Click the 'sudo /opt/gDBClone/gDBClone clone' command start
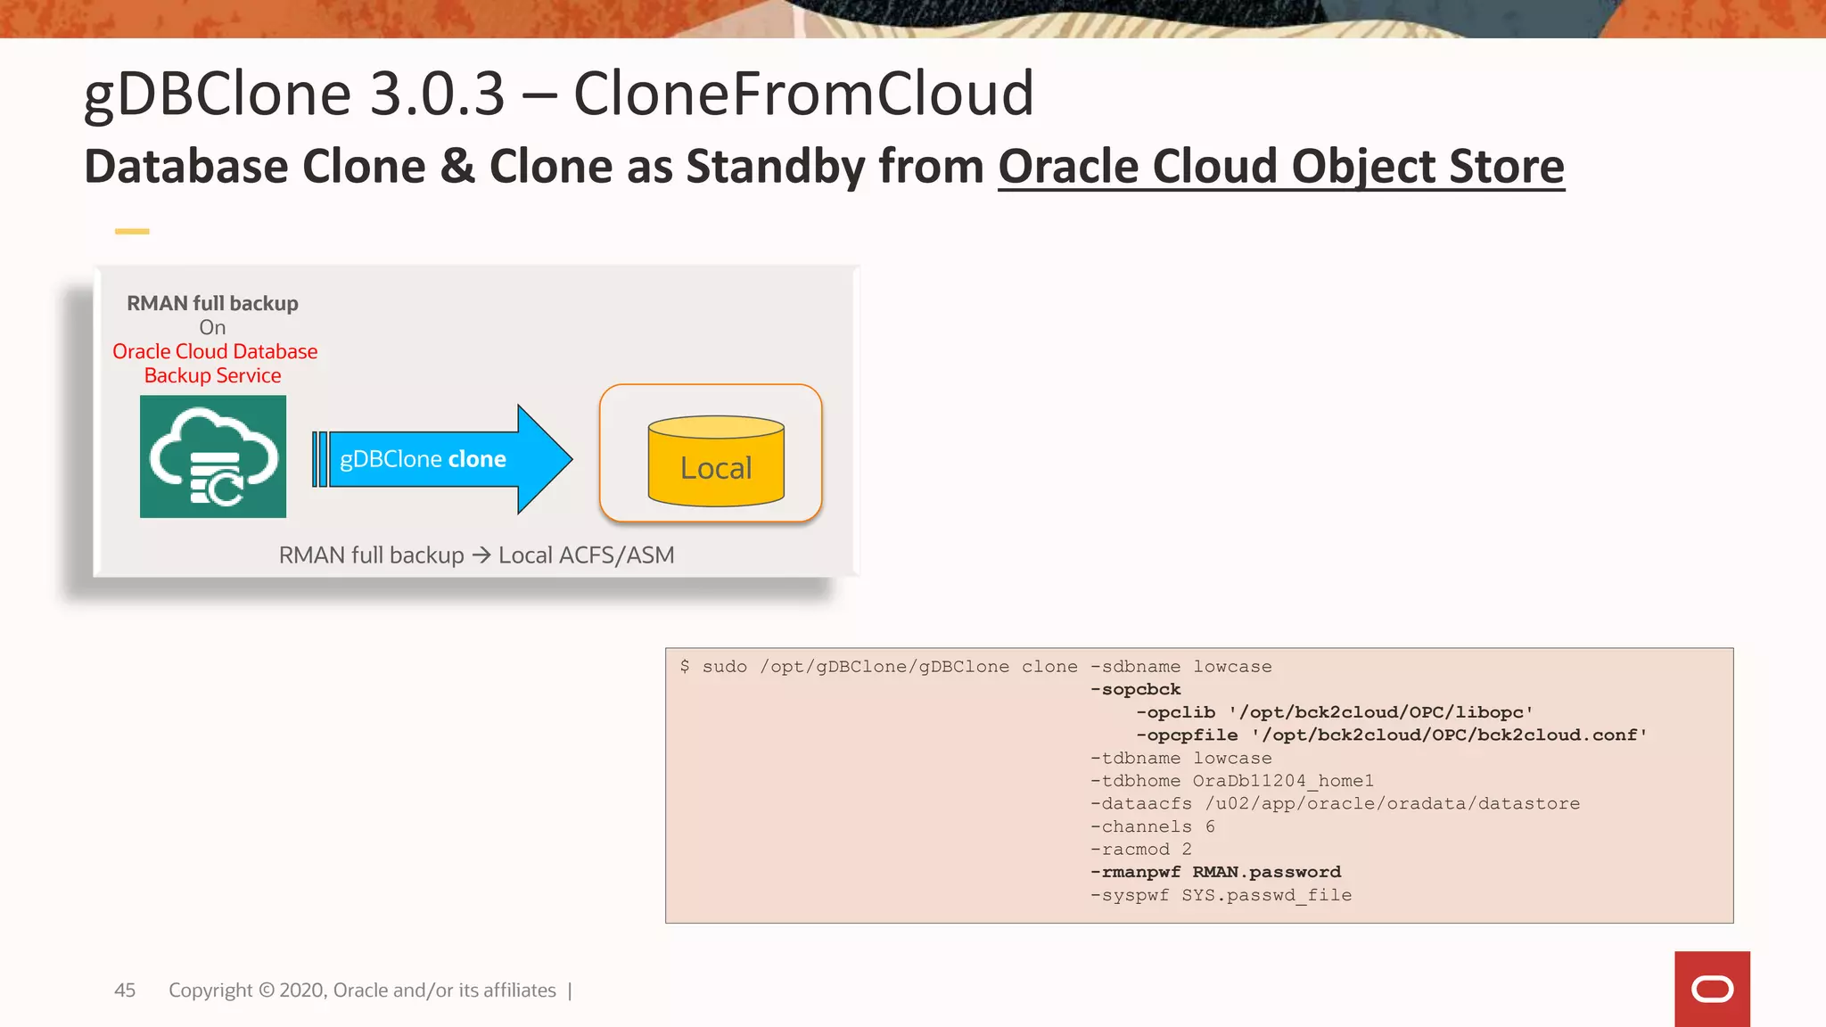The width and height of the screenshot is (1826, 1027). [x=890, y=667]
